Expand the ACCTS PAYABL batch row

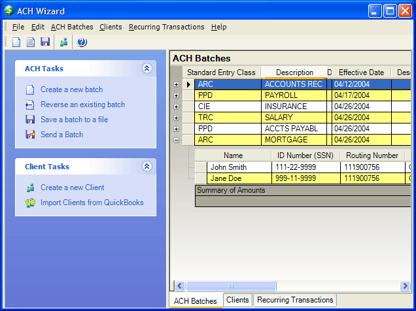coord(176,129)
